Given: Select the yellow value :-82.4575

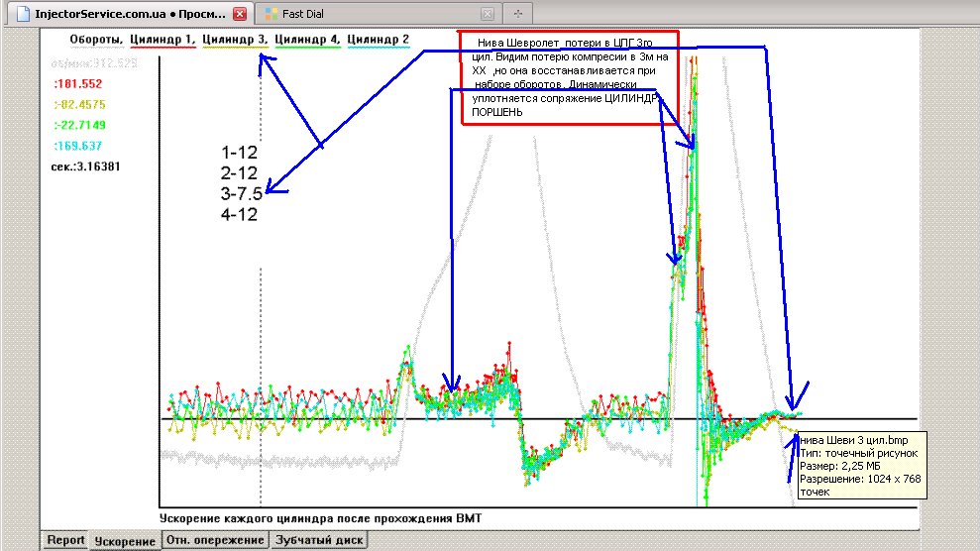Looking at the screenshot, I should click(79, 104).
